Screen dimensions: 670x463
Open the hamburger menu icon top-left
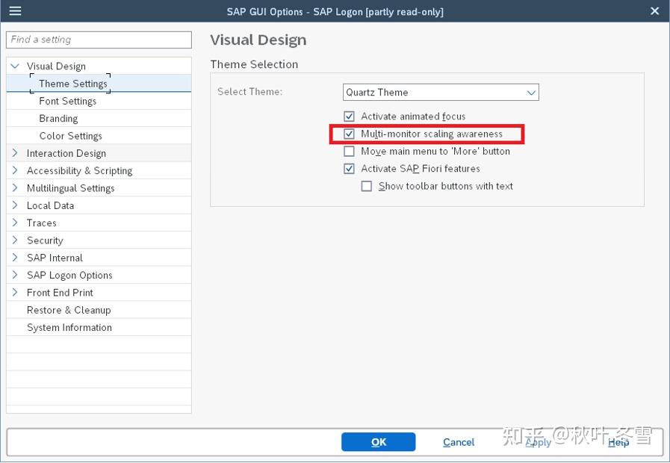13,11
